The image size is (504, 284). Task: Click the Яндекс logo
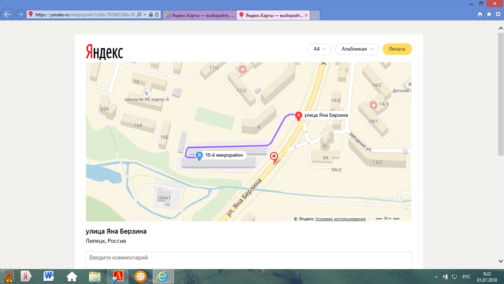coord(104,51)
